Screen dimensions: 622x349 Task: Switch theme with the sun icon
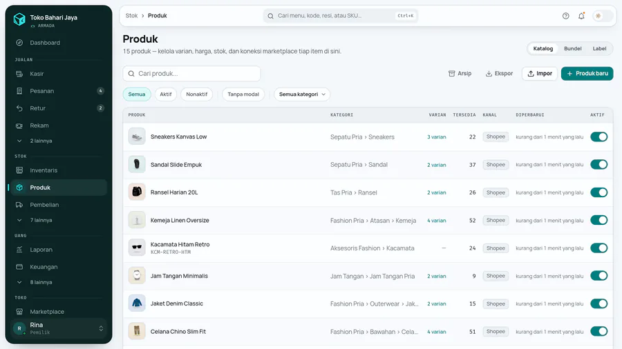(x=599, y=16)
